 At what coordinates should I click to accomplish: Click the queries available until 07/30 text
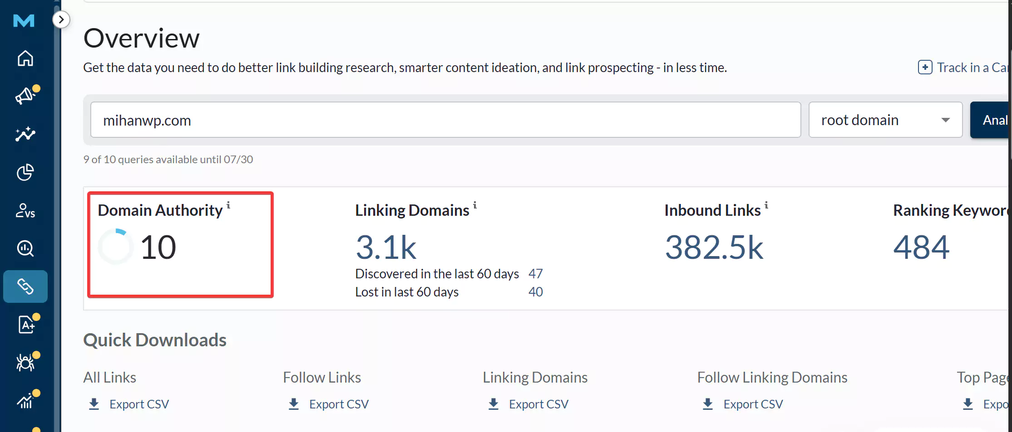[x=168, y=160]
